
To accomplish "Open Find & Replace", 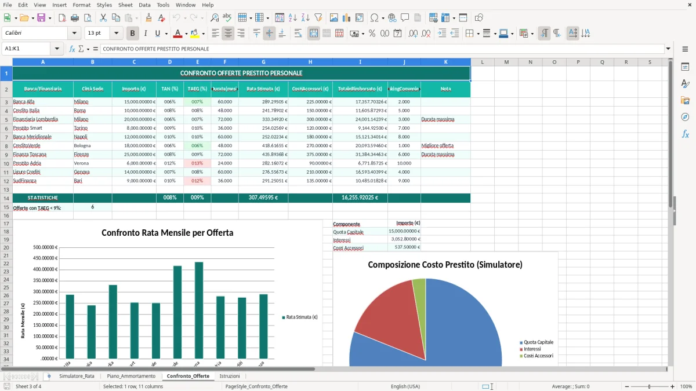I will click(x=215, y=18).
